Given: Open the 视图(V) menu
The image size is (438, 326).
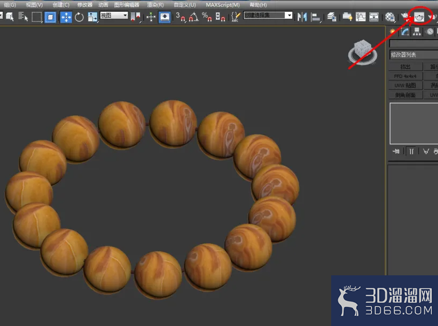Looking at the screenshot, I should click(x=34, y=5).
